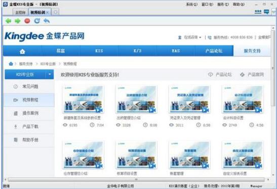Open the 新建账套及系统参数设置 video thumbnail

tap(83, 99)
